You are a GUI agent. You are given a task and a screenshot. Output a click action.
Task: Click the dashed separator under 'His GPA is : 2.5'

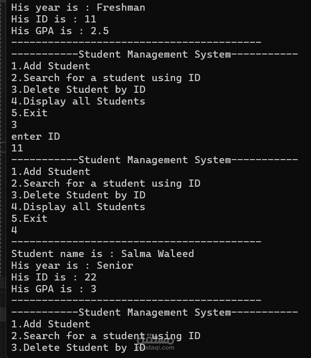tap(136, 42)
